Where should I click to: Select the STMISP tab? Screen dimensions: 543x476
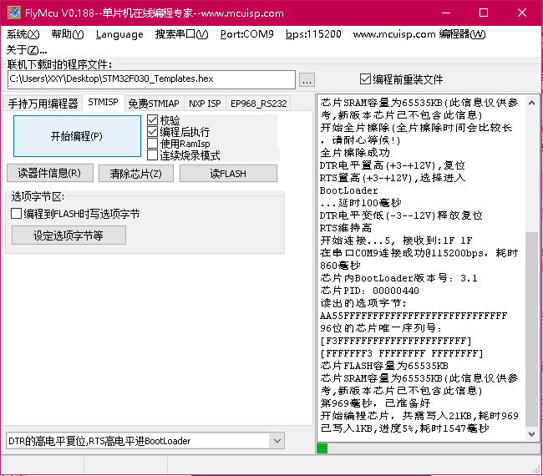click(103, 102)
